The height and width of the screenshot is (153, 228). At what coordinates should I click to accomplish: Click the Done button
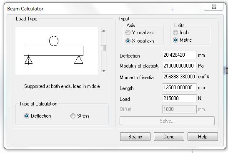[169, 137]
